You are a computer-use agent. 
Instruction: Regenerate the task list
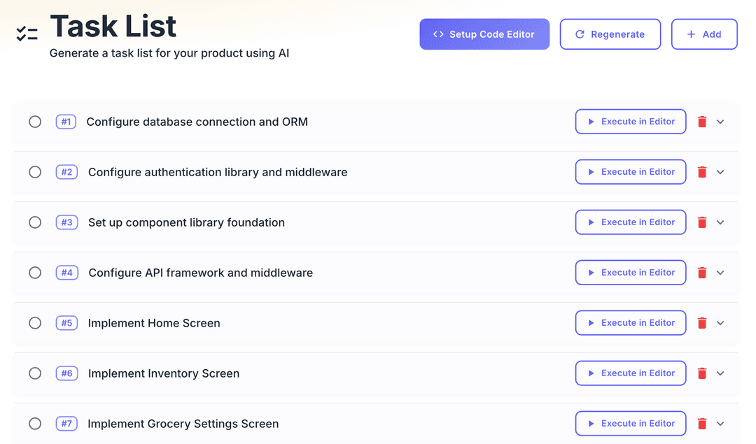(x=610, y=34)
